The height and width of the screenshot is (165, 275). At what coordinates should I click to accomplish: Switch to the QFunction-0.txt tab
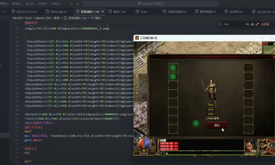(26, 12)
